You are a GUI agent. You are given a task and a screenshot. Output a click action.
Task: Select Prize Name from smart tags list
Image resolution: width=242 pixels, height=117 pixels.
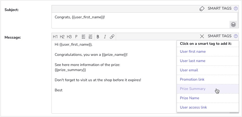189,98
